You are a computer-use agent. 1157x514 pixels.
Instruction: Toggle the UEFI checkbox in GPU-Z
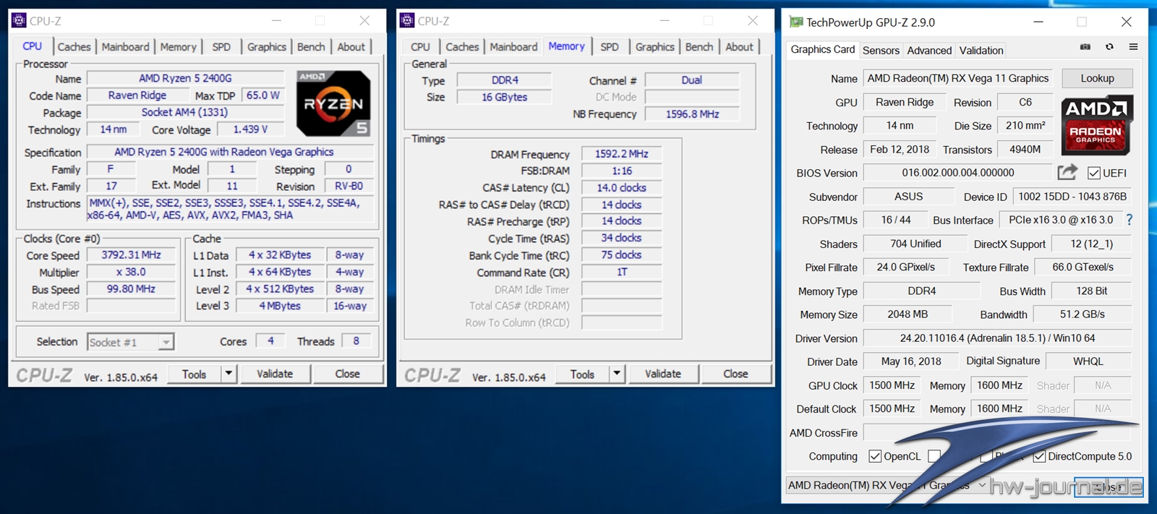pyautogui.click(x=1094, y=173)
